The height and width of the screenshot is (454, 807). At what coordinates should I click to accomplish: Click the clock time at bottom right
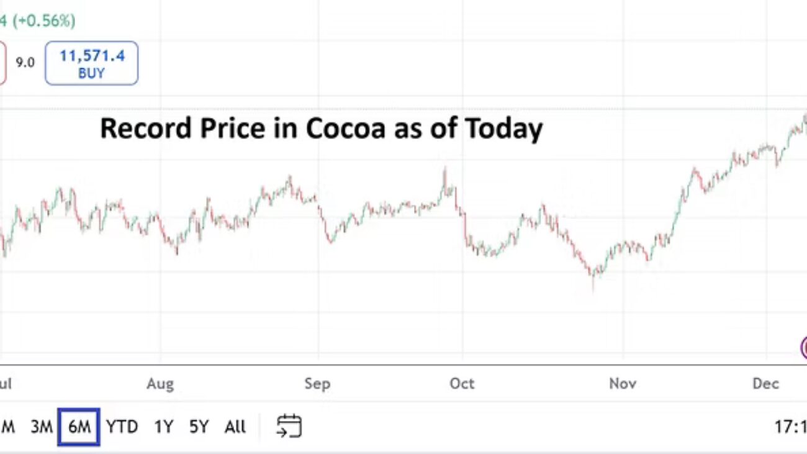click(x=791, y=427)
